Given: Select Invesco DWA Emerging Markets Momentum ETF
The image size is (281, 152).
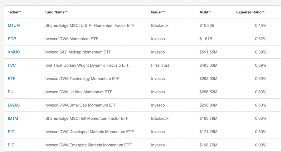Looking at the screenshot, I should tap(88, 145).
